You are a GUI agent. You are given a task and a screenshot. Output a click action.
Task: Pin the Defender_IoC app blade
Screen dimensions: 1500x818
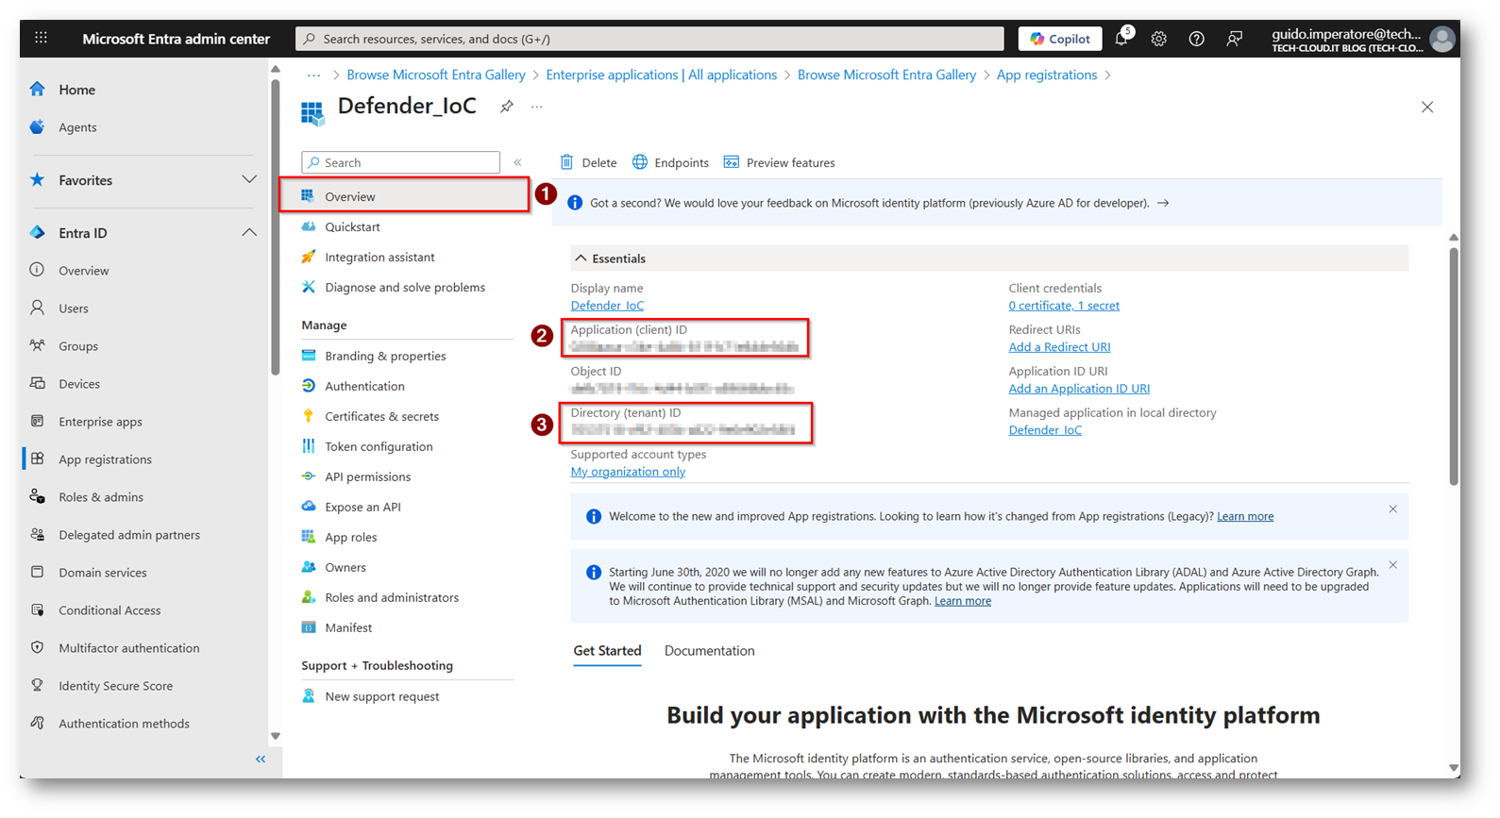507,107
